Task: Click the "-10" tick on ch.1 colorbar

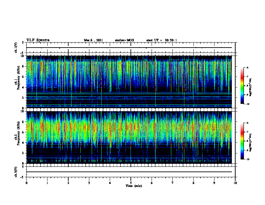Action: coord(247,104)
